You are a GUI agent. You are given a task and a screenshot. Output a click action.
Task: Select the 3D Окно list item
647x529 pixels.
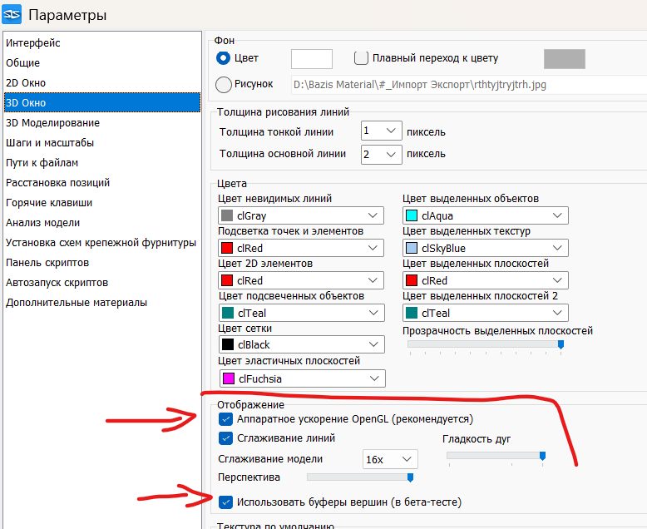tap(102, 103)
